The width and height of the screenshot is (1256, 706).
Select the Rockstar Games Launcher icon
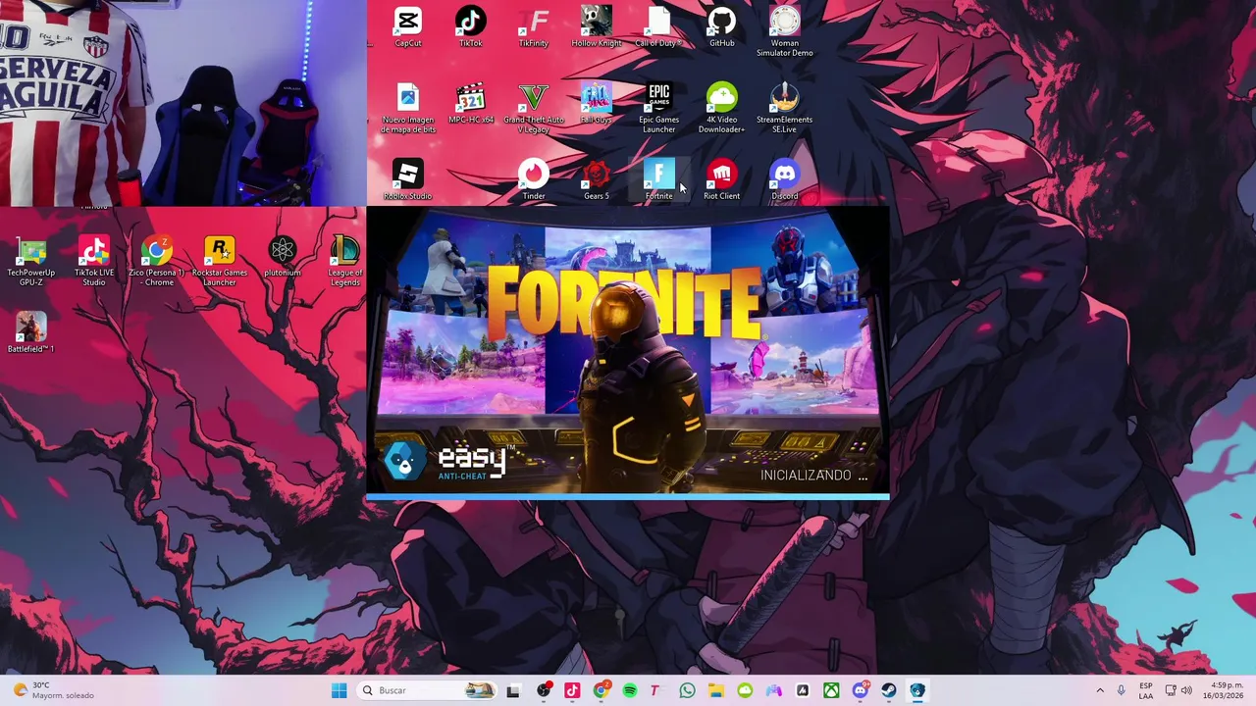click(x=219, y=261)
